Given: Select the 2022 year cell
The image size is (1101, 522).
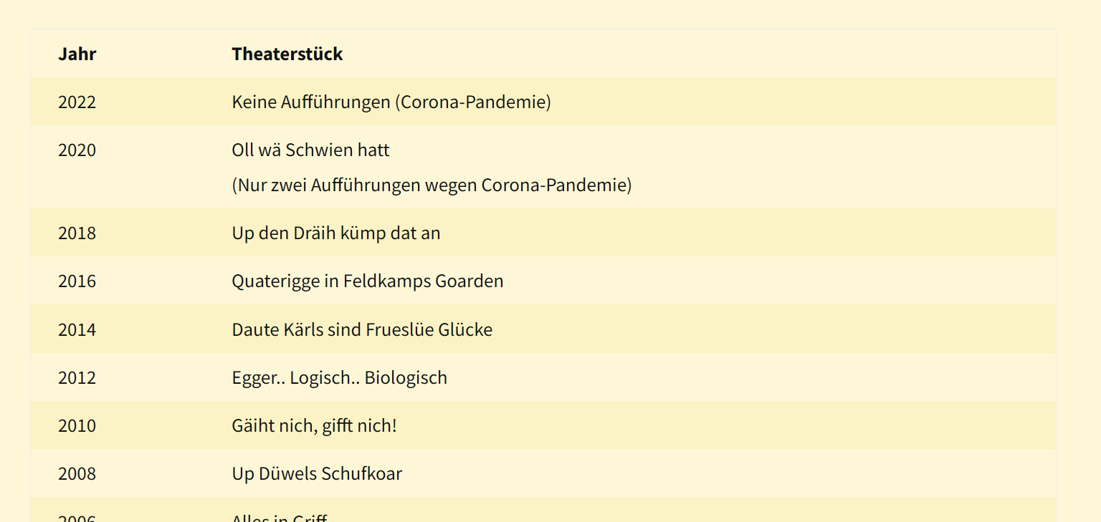Looking at the screenshot, I should (x=77, y=102).
